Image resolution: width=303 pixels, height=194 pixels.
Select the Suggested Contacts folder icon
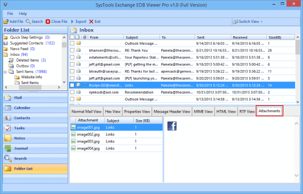[x=6, y=43]
